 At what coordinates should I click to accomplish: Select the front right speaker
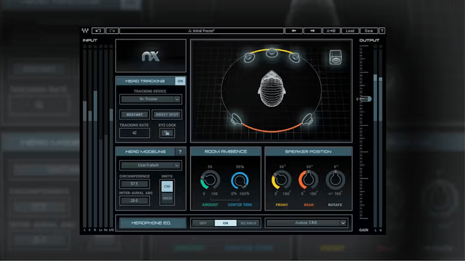[x=294, y=57]
